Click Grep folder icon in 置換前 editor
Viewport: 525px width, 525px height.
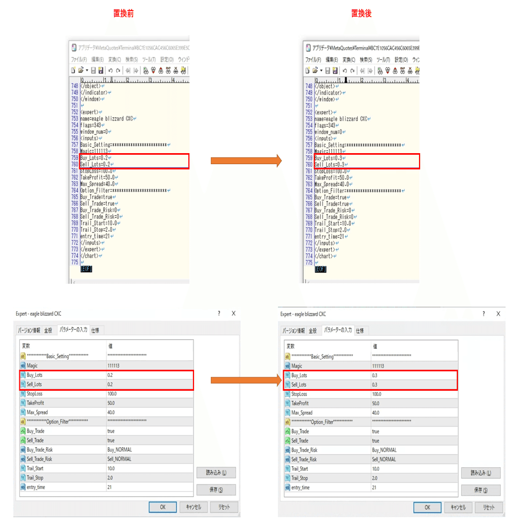click(x=183, y=70)
